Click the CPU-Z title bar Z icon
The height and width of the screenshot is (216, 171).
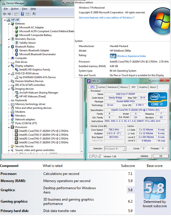point(89,81)
